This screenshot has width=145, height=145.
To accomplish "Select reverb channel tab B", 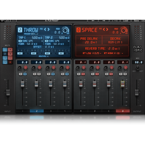I will point(95,111).
